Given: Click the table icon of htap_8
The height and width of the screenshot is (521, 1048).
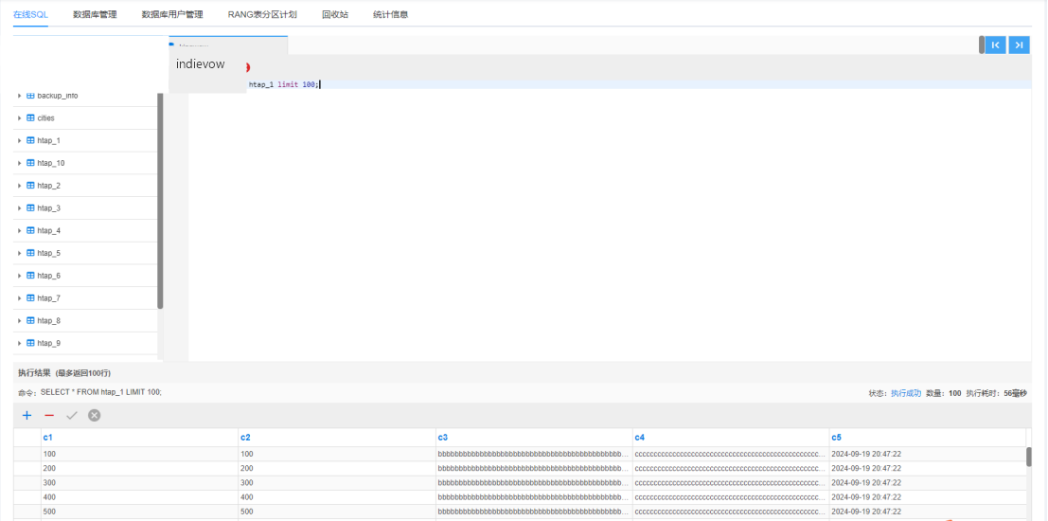Looking at the screenshot, I should click(x=30, y=320).
